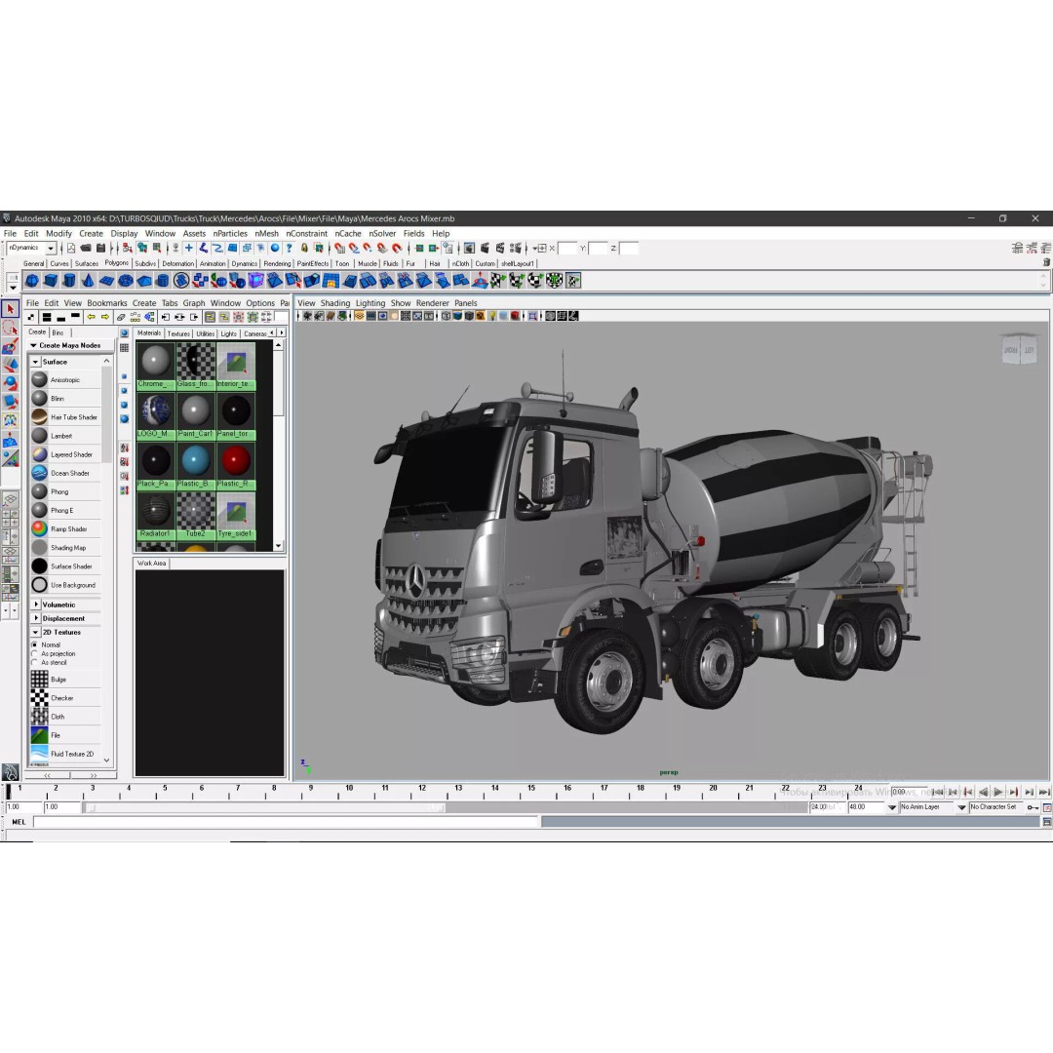The height and width of the screenshot is (1053, 1053).
Task: Click the single perspective layout icon
Action: (10, 499)
